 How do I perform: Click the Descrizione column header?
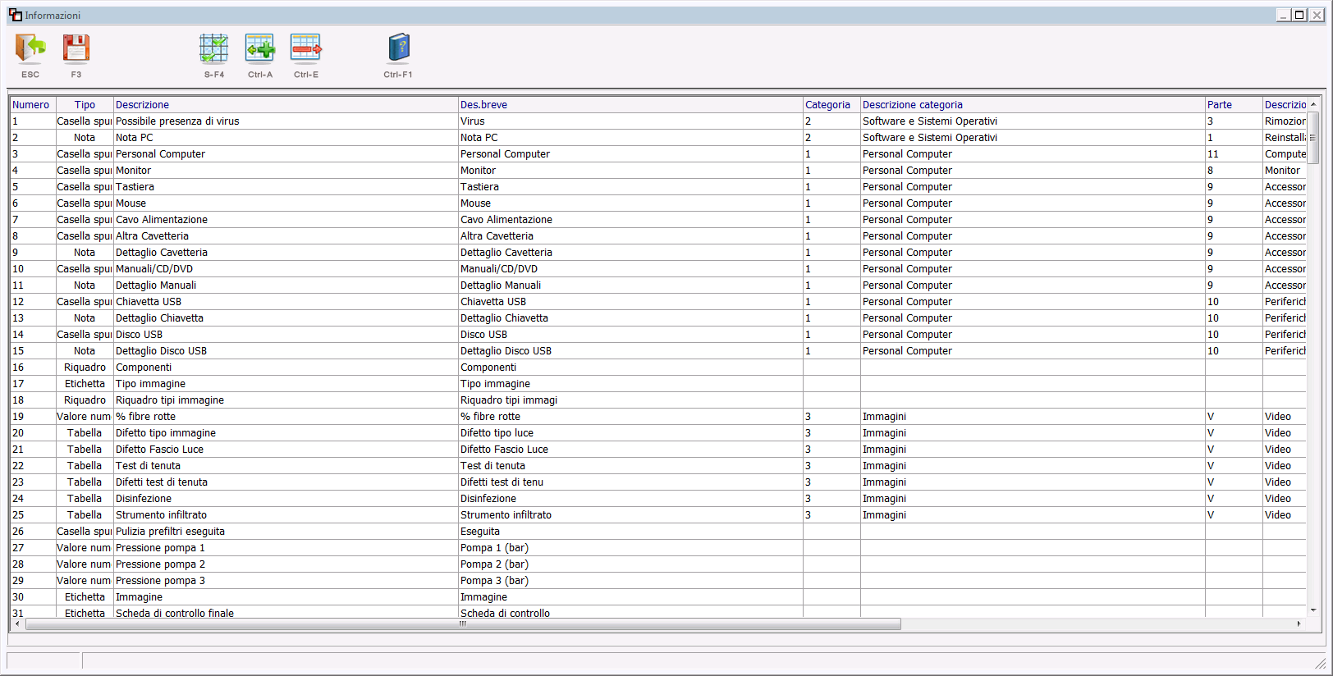click(286, 105)
